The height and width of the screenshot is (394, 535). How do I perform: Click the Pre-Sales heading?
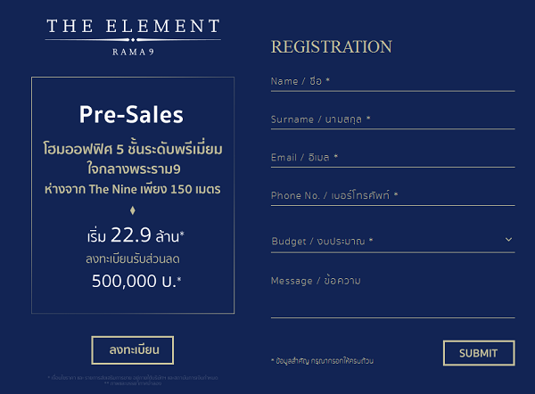click(x=131, y=115)
